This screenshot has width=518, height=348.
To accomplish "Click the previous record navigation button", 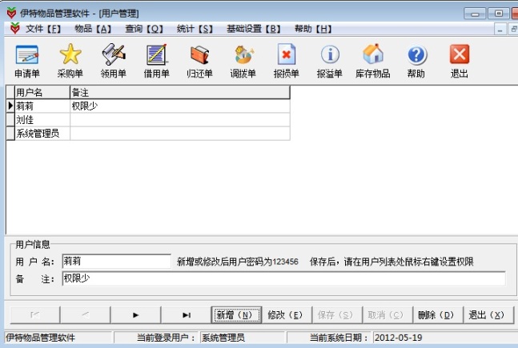I will click(85, 315).
